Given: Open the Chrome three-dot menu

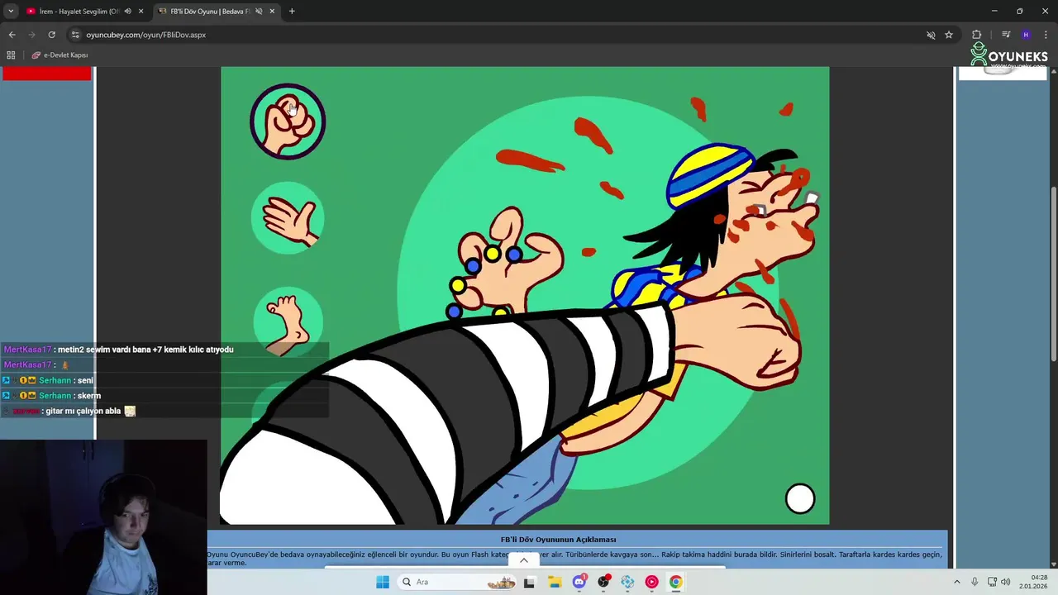Looking at the screenshot, I should (x=1046, y=35).
